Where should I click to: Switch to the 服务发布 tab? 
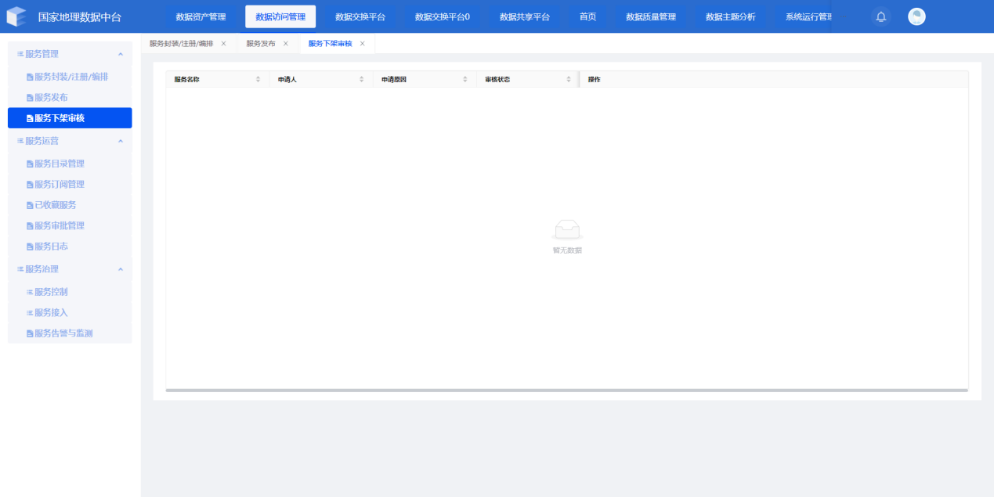[x=261, y=44]
